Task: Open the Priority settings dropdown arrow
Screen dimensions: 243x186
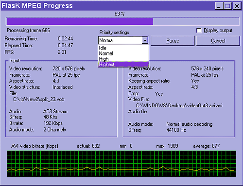Action: [x=145, y=40]
